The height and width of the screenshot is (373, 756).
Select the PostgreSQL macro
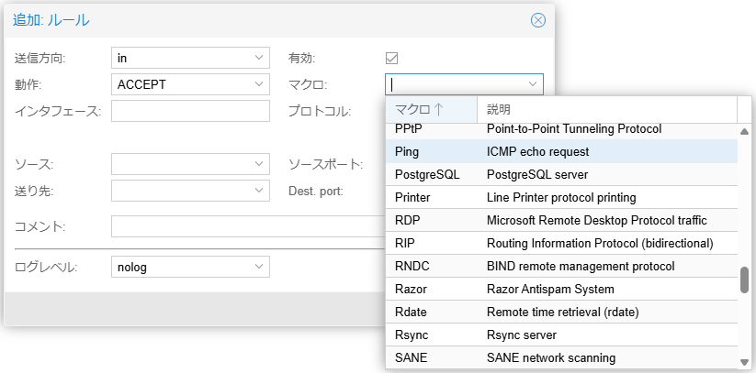tap(561, 174)
